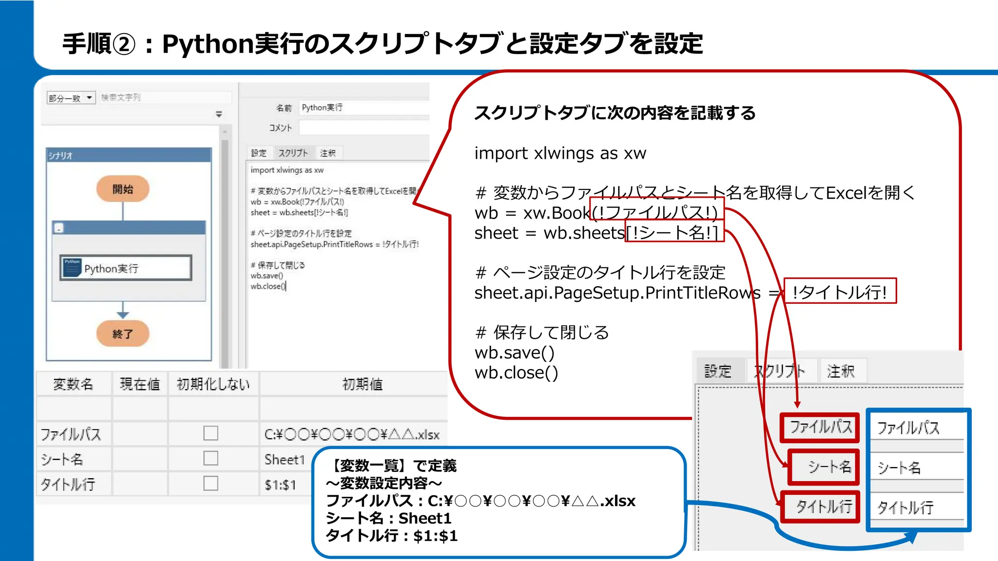Toggle 初期化しない checkbox for シート名
This screenshot has height=561, width=998.
pyautogui.click(x=211, y=458)
